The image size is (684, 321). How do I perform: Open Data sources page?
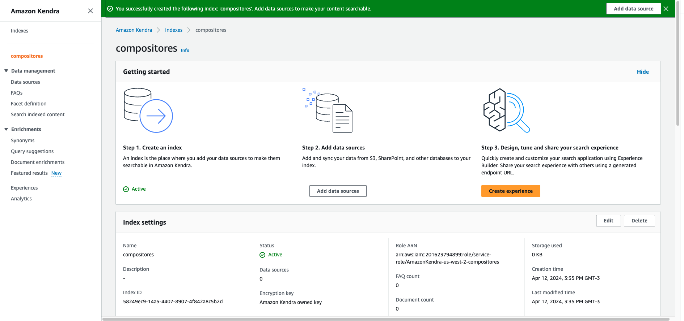[x=25, y=82]
